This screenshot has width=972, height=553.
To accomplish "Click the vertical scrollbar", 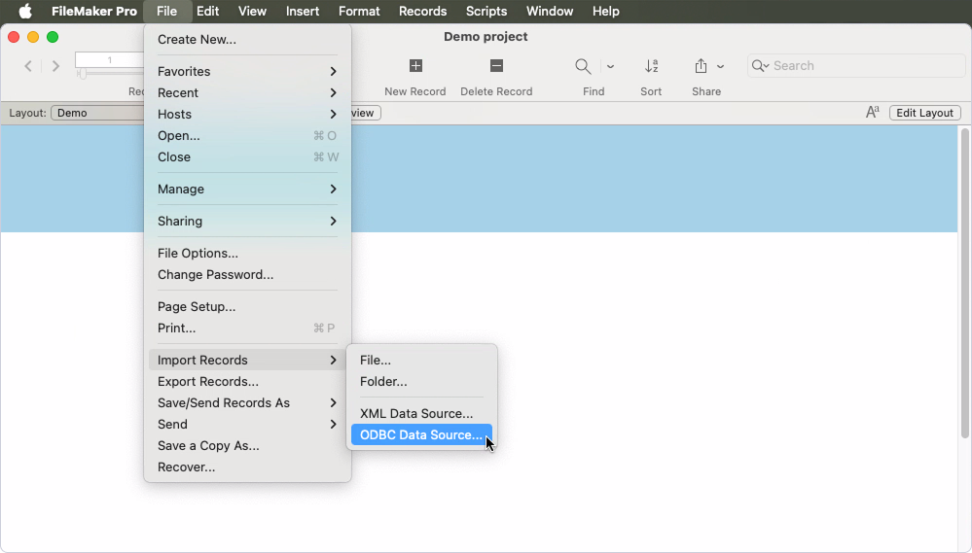I will (x=964, y=283).
